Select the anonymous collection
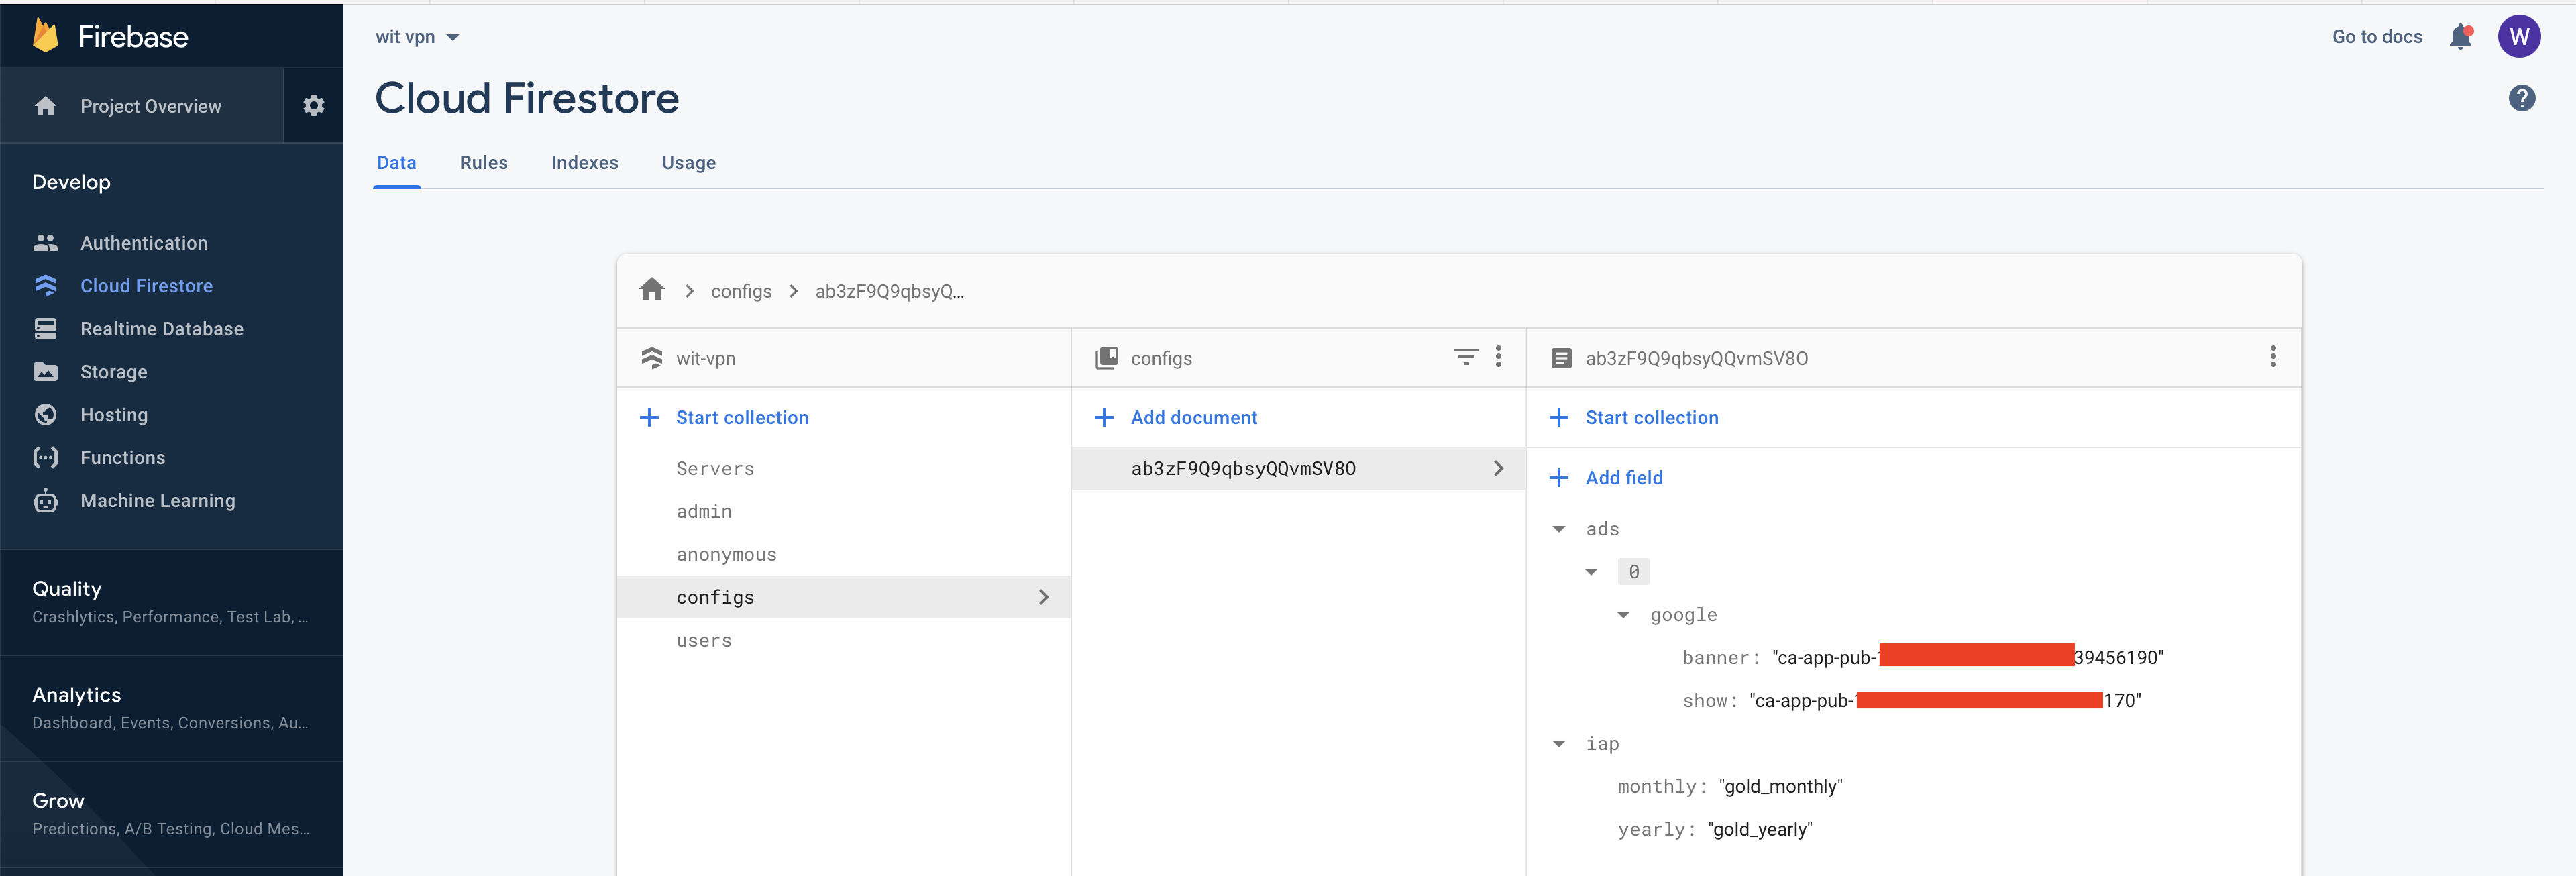The width and height of the screenshot is (2576, 876). point(844,554)
